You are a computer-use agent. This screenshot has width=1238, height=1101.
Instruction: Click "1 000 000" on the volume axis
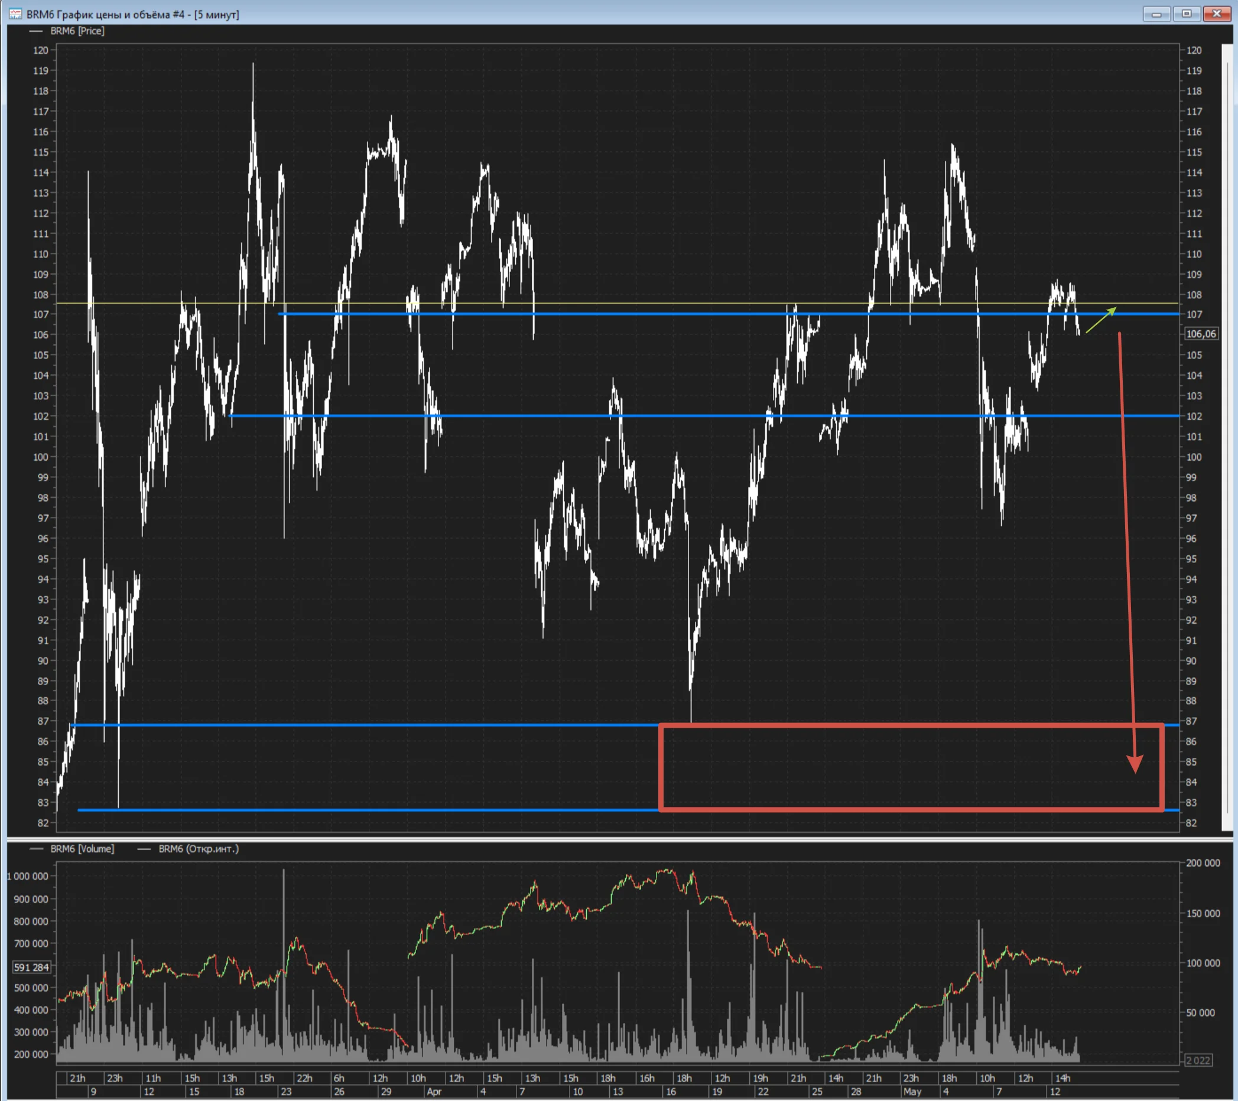pos(28,876)
